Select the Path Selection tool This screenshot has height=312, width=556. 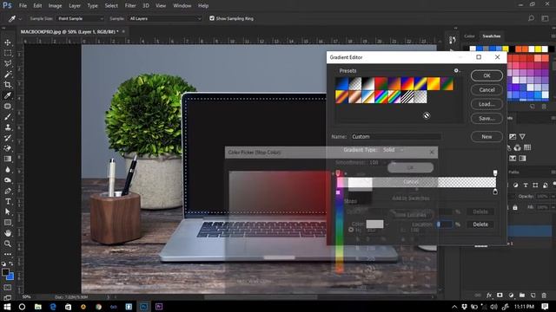coord(8,211)
